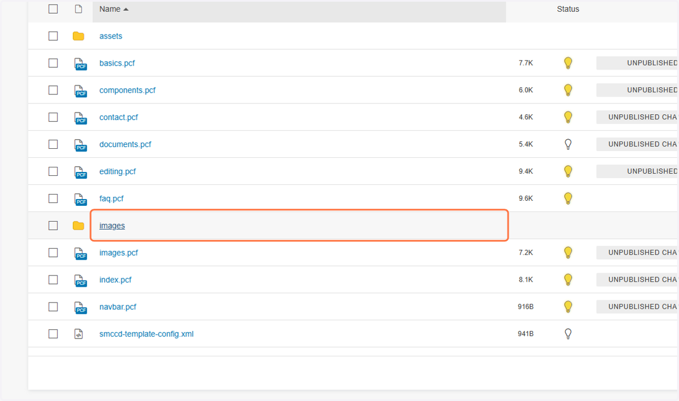Sort the list by Name column
679x401 pixels.
pos(114,9)
